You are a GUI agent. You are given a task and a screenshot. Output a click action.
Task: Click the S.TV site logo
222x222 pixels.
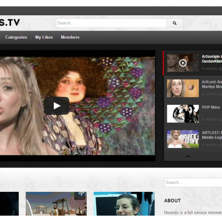(x=10, y=23)
